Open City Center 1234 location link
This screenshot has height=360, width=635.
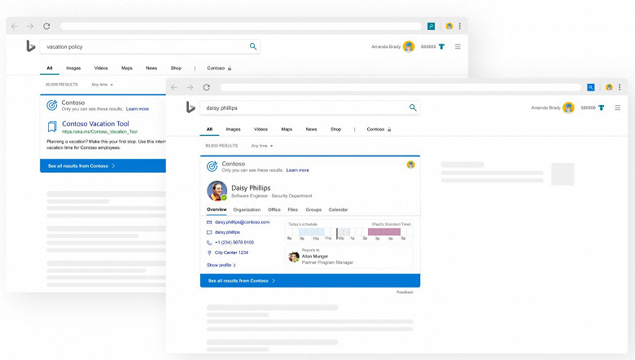[231, 252]
